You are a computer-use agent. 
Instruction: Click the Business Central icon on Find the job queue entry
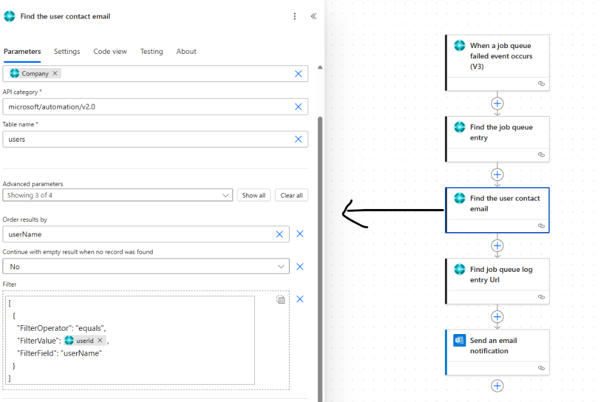[x=459, y=127]
